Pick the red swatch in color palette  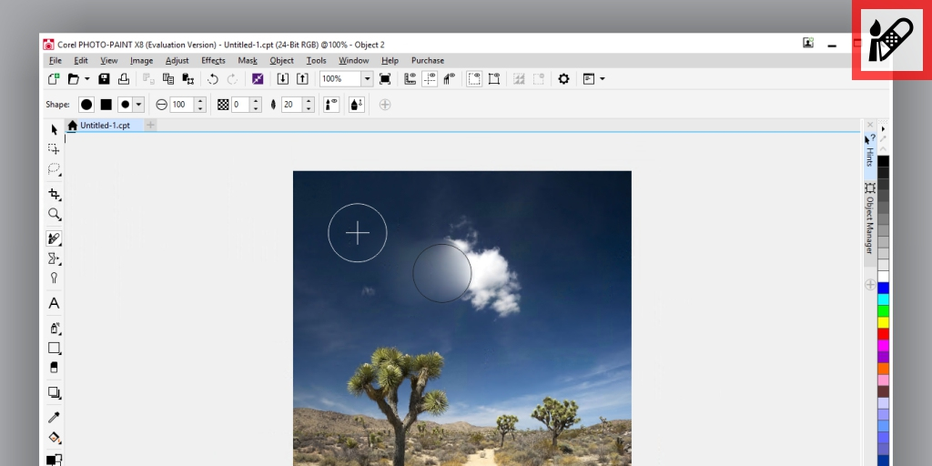pos(883,333)
